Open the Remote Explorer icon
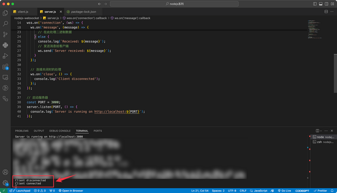 point(5,77)
